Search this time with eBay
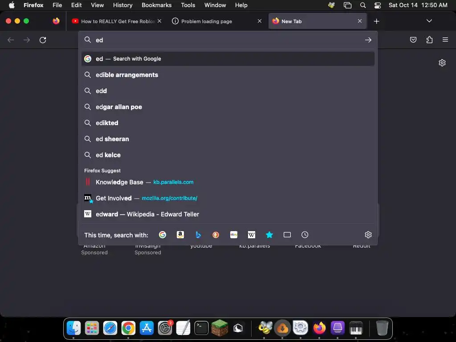This screenshot has height=342, width=456. point(234,235)
